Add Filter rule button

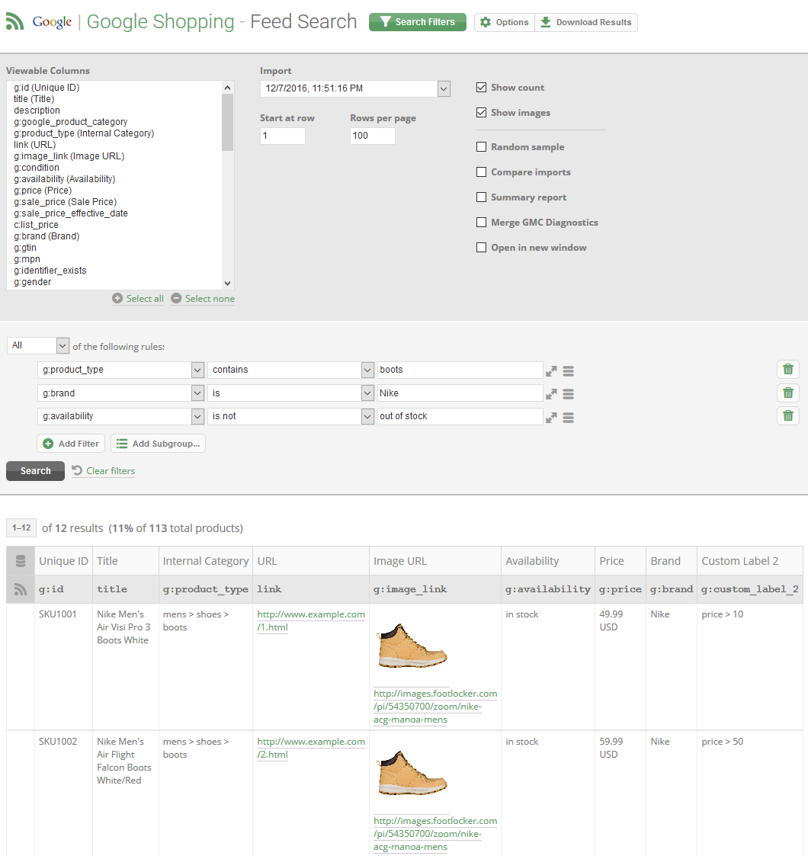coord(71,444)
